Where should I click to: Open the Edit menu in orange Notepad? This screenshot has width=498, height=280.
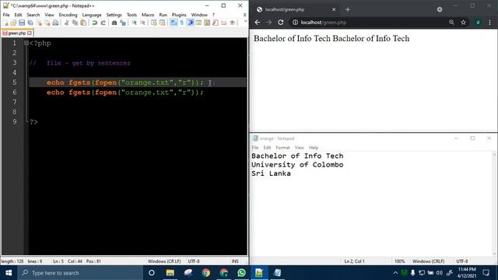267,148
